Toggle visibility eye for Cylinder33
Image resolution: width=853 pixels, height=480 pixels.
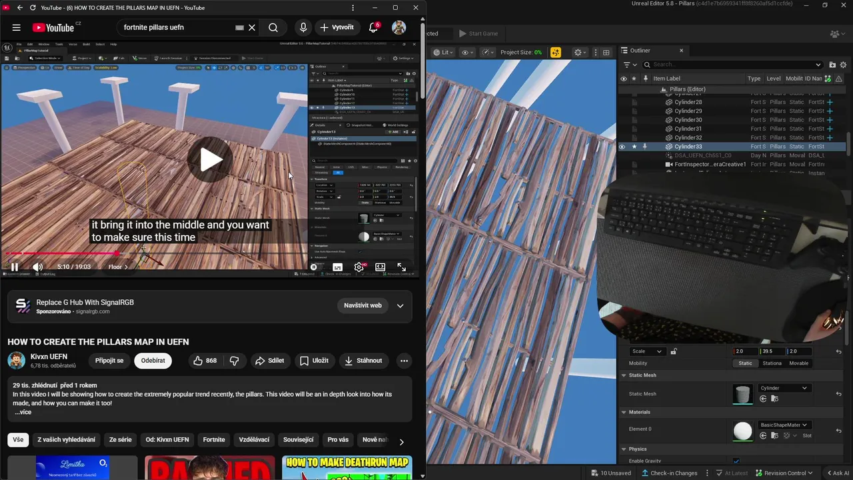[623, 147]
